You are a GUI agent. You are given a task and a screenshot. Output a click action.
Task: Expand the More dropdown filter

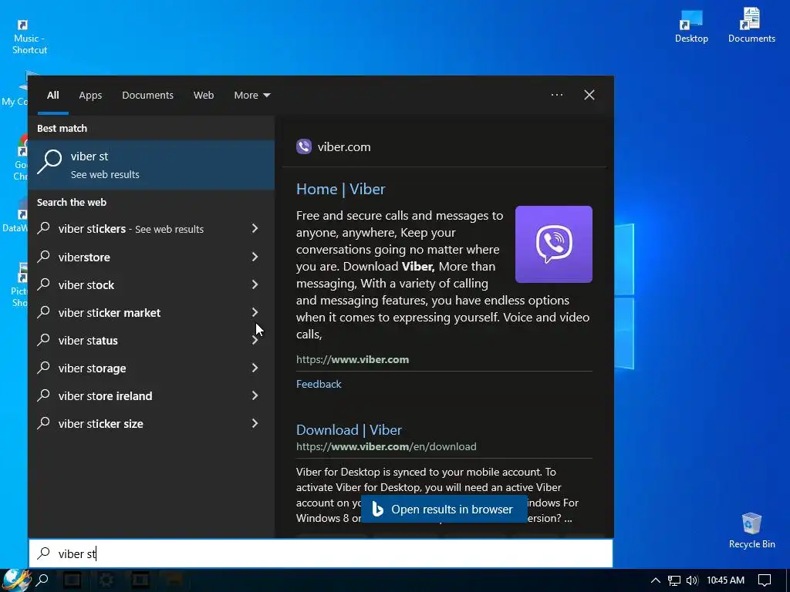252,95
